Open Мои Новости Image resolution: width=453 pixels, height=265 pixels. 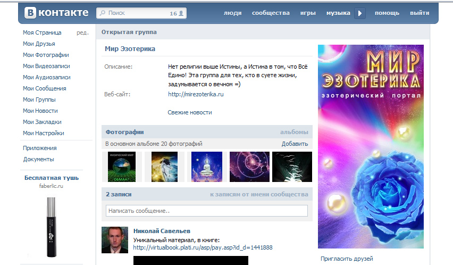coord(40,111)
